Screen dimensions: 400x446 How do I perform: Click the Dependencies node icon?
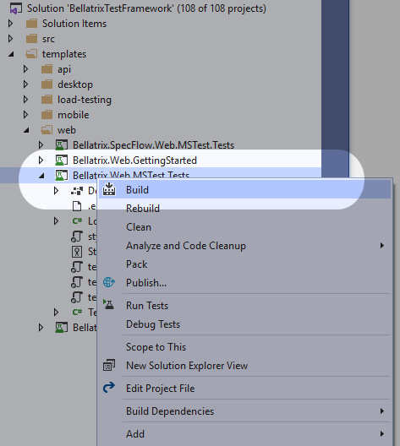[77, 191]
